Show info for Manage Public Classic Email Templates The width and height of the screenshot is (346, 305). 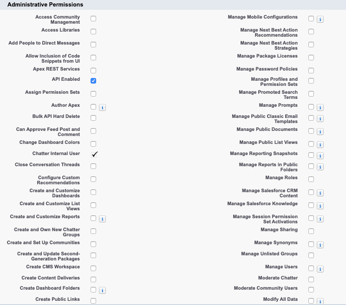tap(320, 119)
